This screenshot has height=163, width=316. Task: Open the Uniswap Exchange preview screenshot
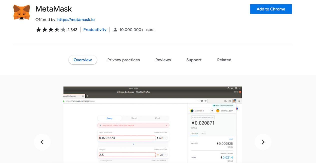point(152,125)
